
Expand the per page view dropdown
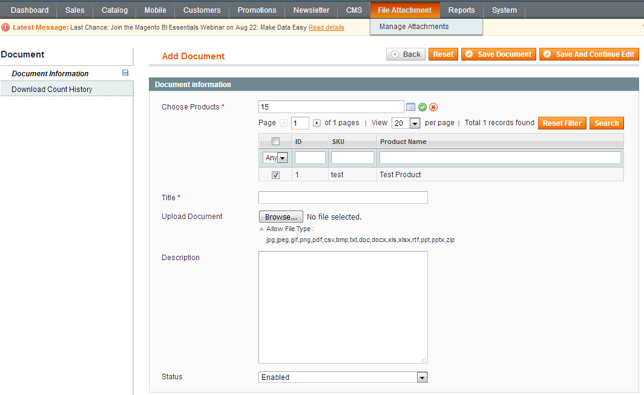pyautogui.click(x=415, y=123)
